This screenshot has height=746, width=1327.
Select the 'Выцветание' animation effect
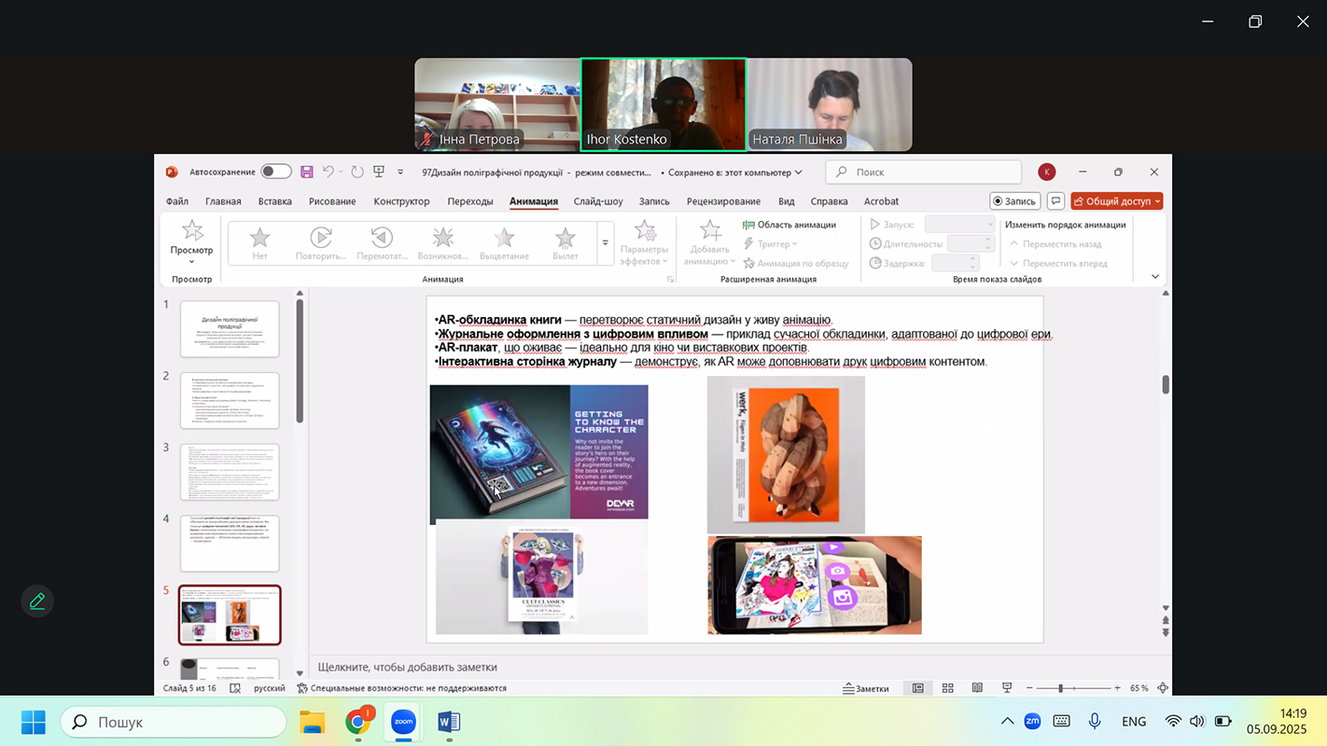point(504,243)
